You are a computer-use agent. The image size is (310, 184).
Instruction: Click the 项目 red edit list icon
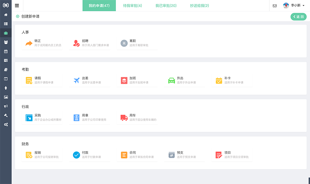tap(219, 155)
